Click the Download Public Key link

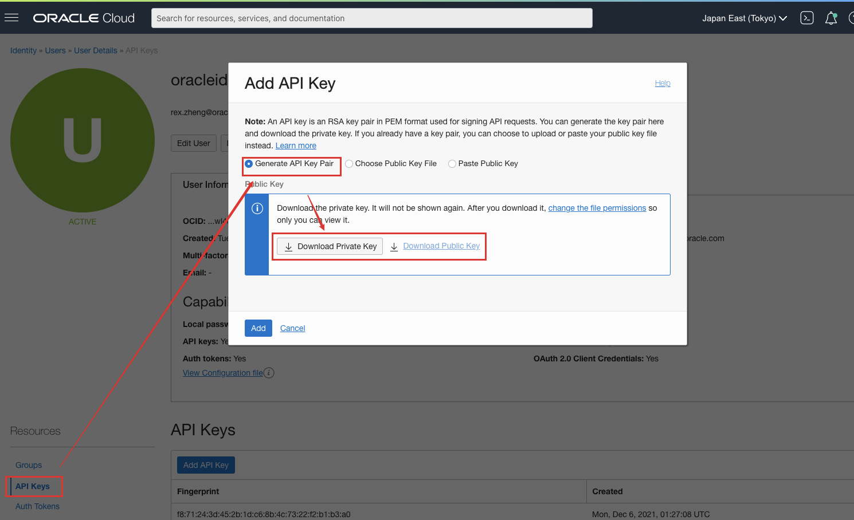pos(441,246)
